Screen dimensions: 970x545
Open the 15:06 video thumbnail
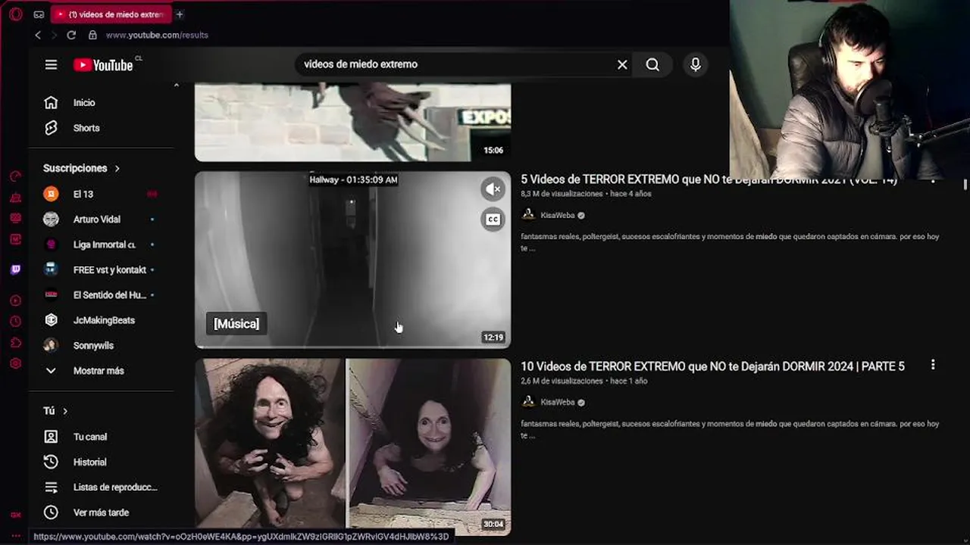coord(352,122)
